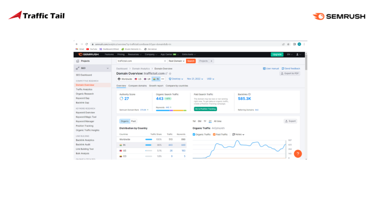Click the Semrush logo in header

tap(87, 54)
